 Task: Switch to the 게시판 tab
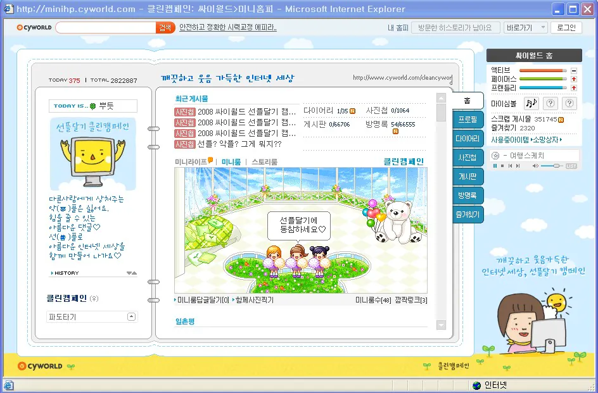point(468,177)
